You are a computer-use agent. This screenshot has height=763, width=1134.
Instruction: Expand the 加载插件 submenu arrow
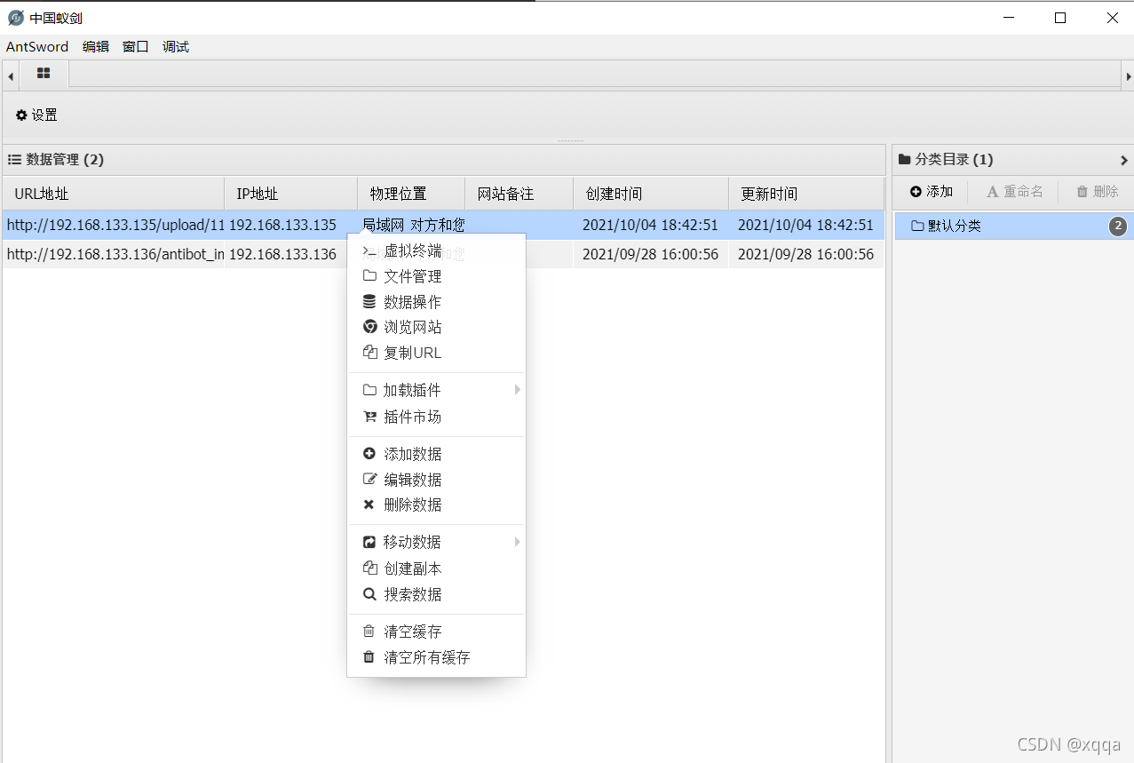point(517,390)
